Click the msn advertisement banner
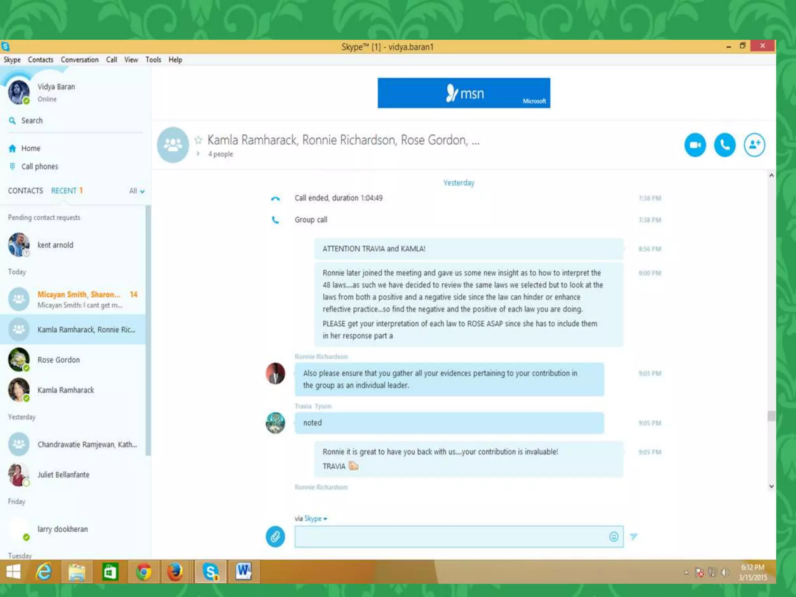Viewport: 796px width, 597px height. pos(464,93)
